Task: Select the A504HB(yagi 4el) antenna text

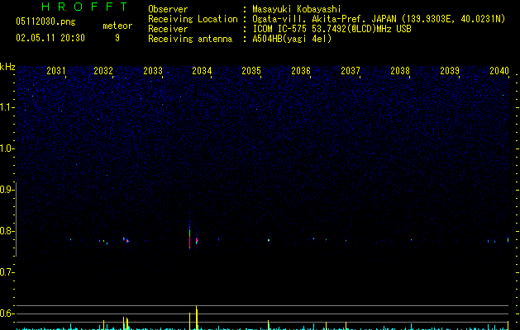Action: [292, 39]
